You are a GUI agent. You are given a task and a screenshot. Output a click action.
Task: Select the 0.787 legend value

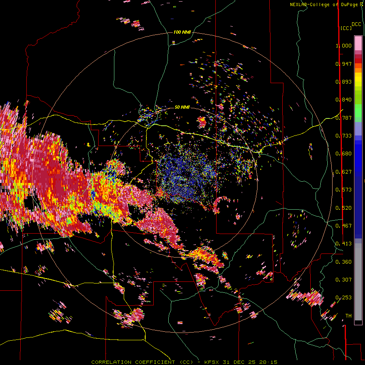pos(344,118)
